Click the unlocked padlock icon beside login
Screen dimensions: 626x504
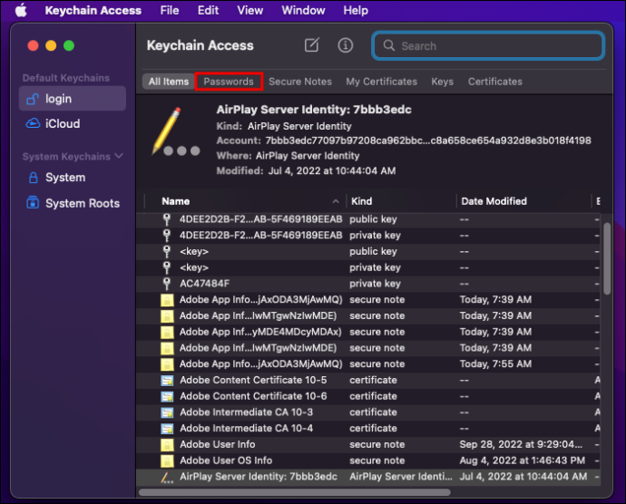point(33,99)
